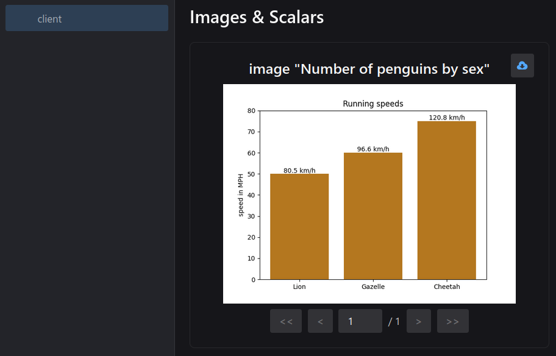556x356 pixels.
Task: Select the client item in the sidebar
Action: click(x=87, y=18)
